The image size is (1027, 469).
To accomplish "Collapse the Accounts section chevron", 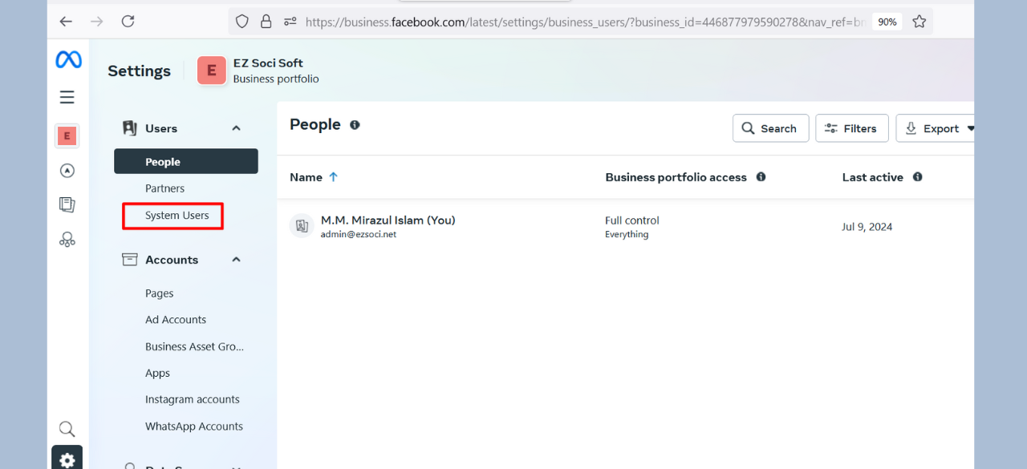I will [x=236, y=260].
